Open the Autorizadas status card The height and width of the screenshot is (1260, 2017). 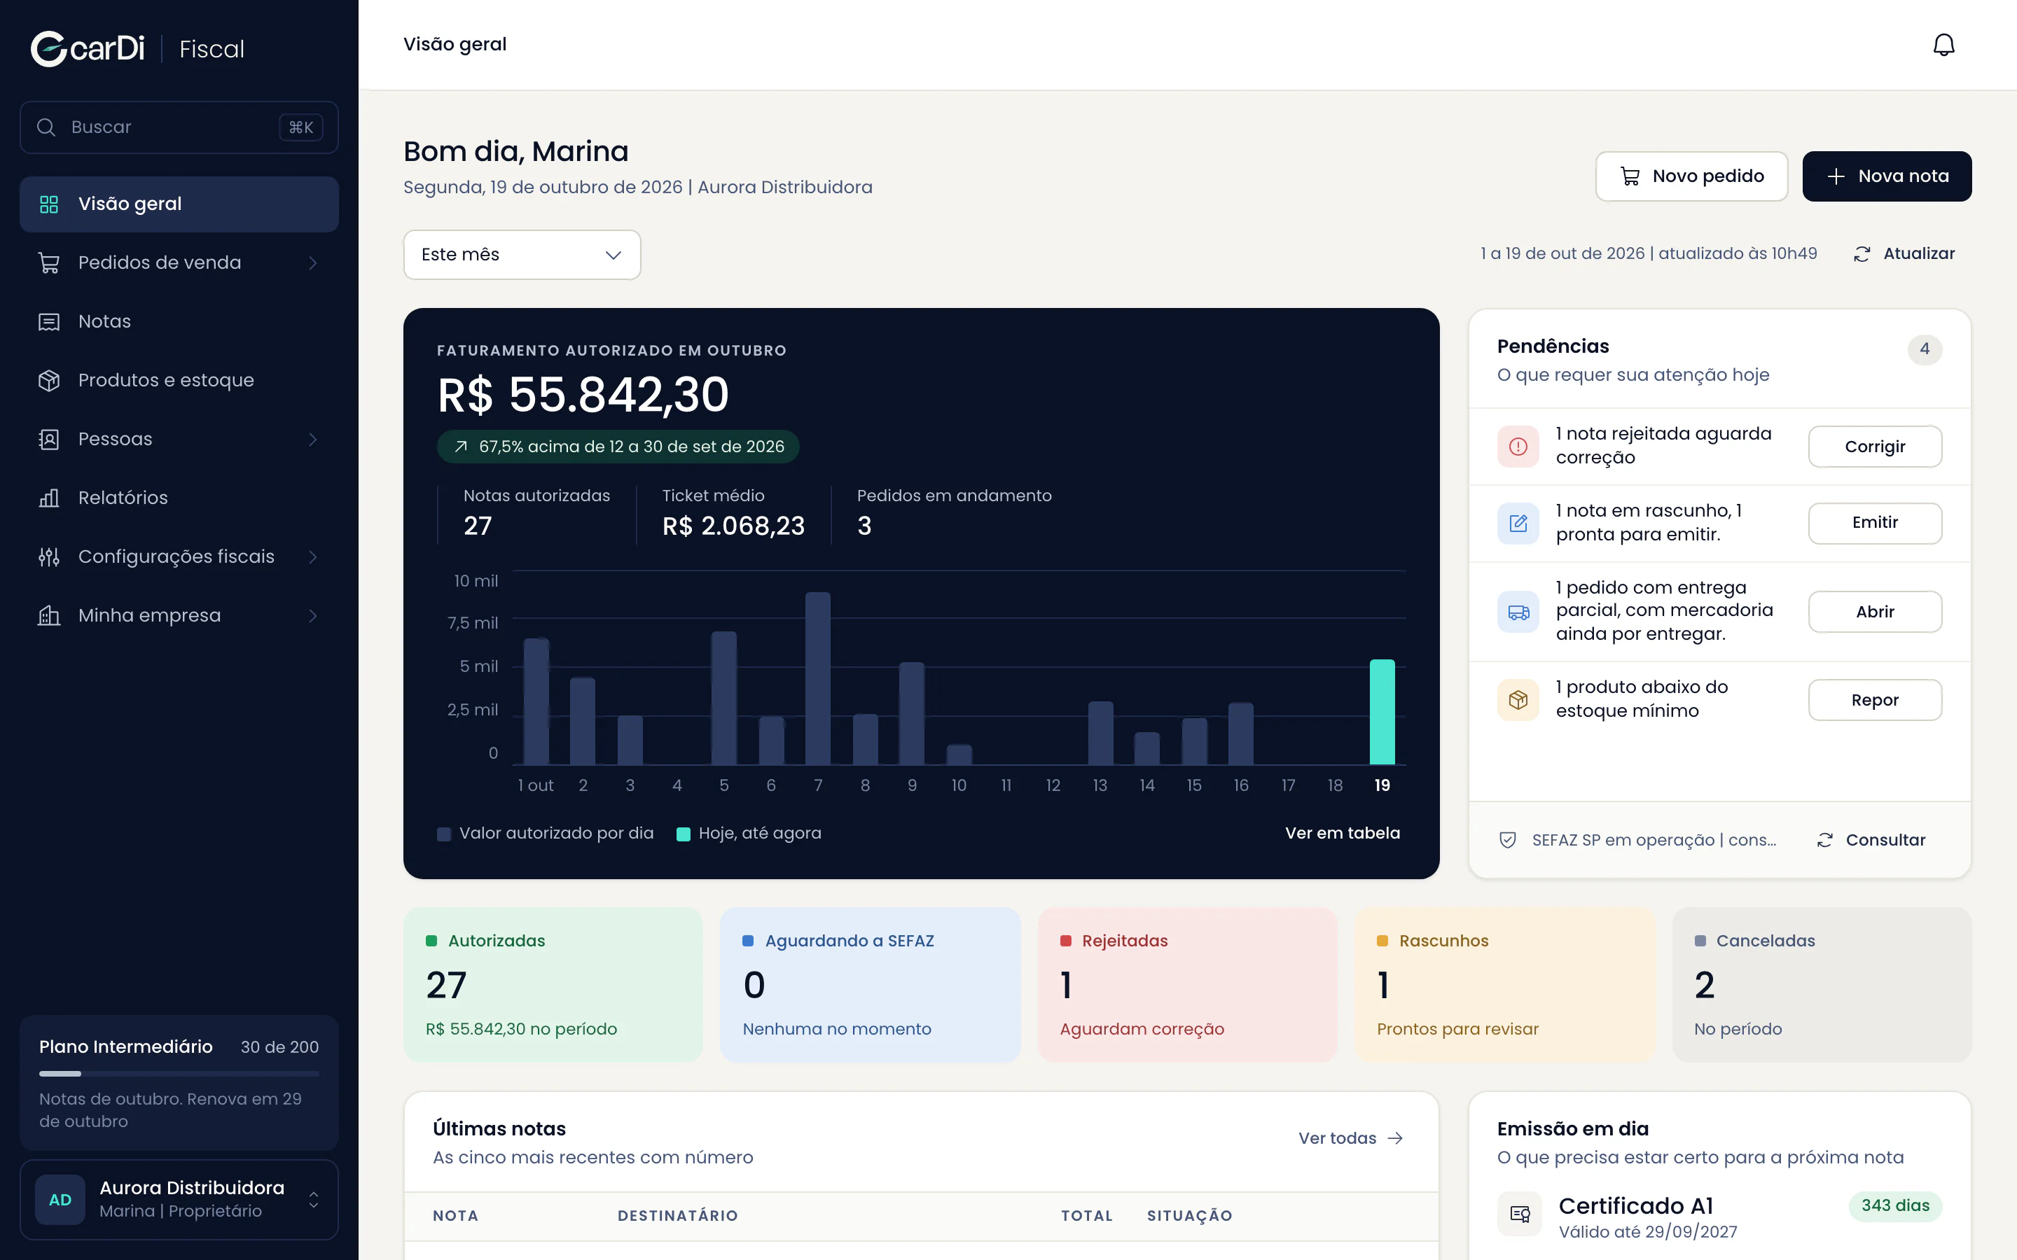coord(553,985)
